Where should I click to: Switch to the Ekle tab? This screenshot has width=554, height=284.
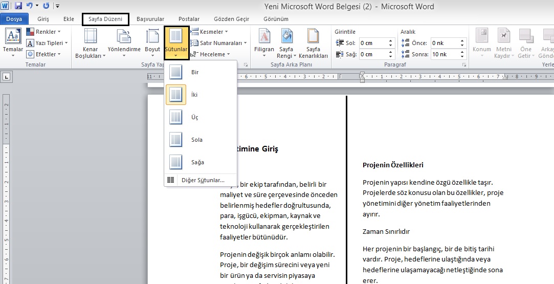coord(69,19)
